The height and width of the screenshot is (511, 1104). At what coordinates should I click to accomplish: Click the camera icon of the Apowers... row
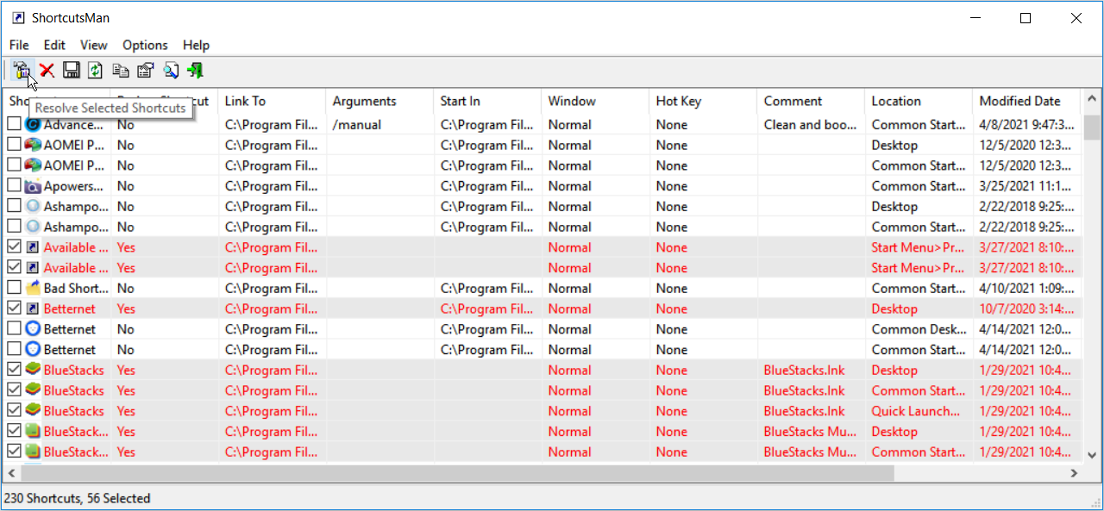[x=34, y=186]
